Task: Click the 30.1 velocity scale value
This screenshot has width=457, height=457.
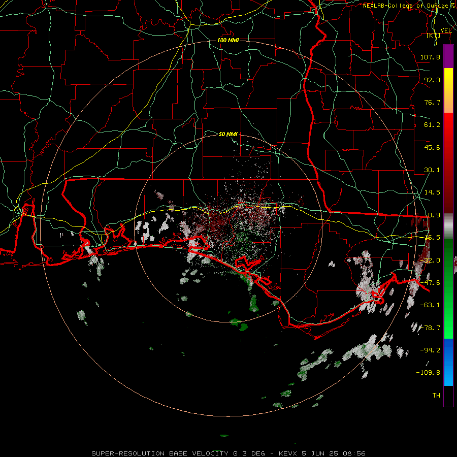Action: tap(432, 170)
